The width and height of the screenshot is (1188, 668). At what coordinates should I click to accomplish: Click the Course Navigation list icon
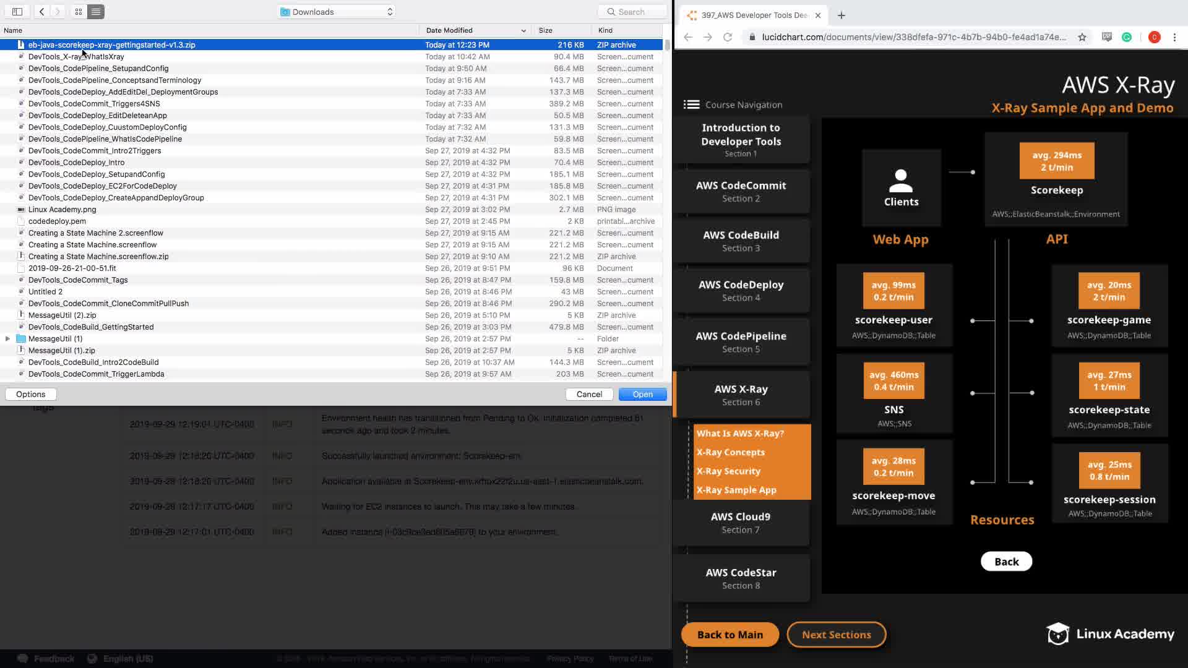point(691,105)
